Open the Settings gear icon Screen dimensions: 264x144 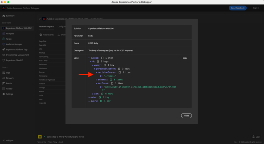(x=4, y=94)
